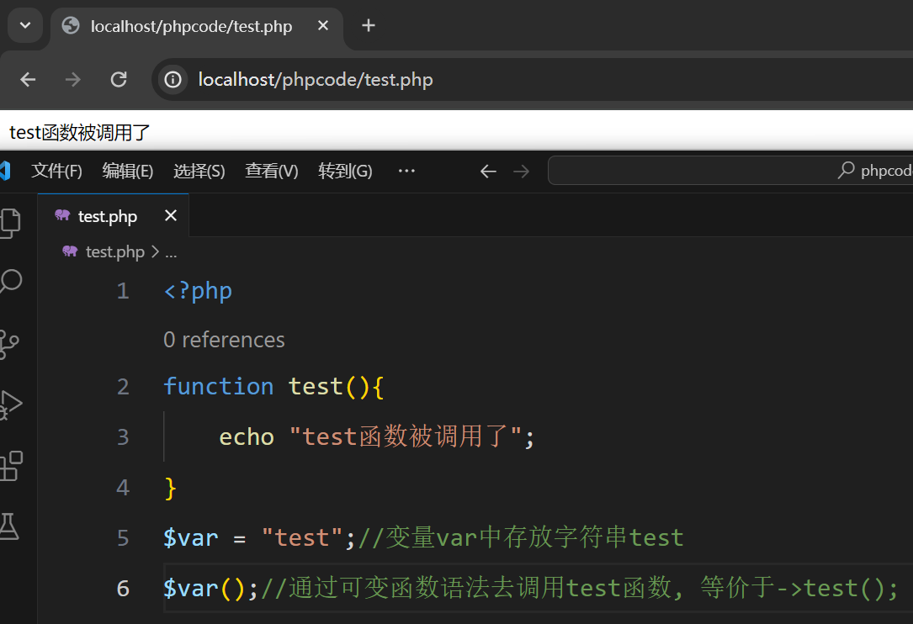Open the Source Control view
The height and width of the screenshot is (624, 913).
8,343
